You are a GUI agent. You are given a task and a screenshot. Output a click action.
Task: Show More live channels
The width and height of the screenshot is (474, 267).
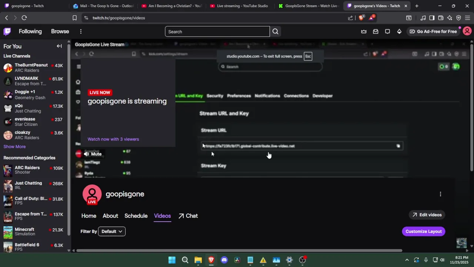point(14,146)
